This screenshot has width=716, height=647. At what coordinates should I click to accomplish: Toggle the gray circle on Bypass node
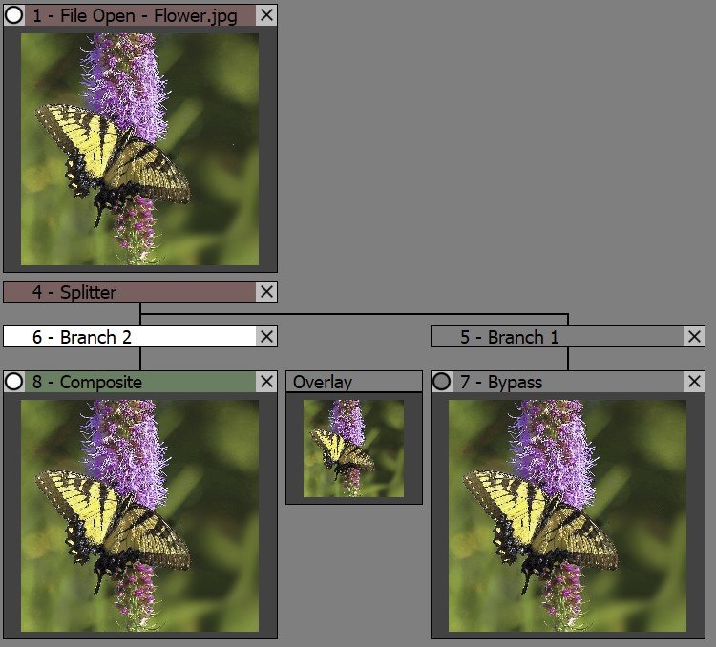pyautogui.click(x=442, y=383)
